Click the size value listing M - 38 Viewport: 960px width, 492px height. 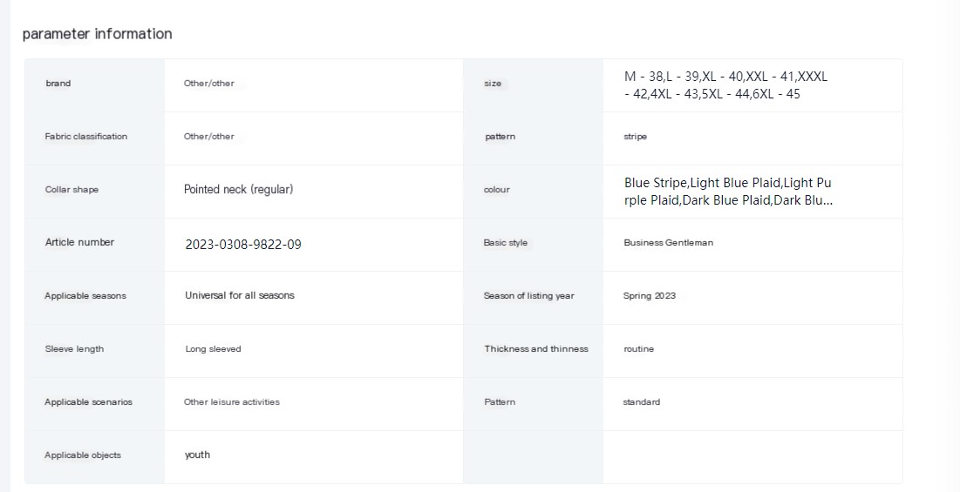point(725,85)
